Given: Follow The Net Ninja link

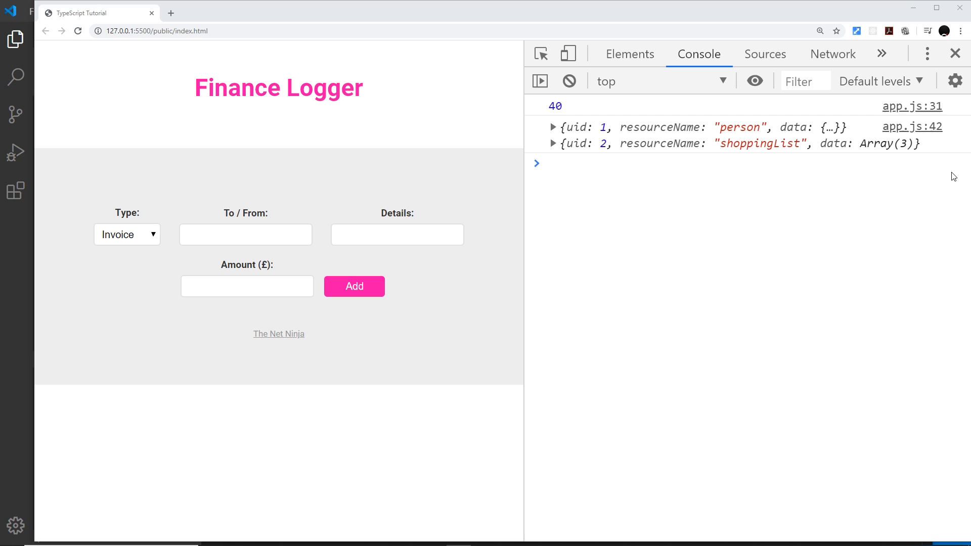Looking at the screenshot, I should click(x=279, y=334).
